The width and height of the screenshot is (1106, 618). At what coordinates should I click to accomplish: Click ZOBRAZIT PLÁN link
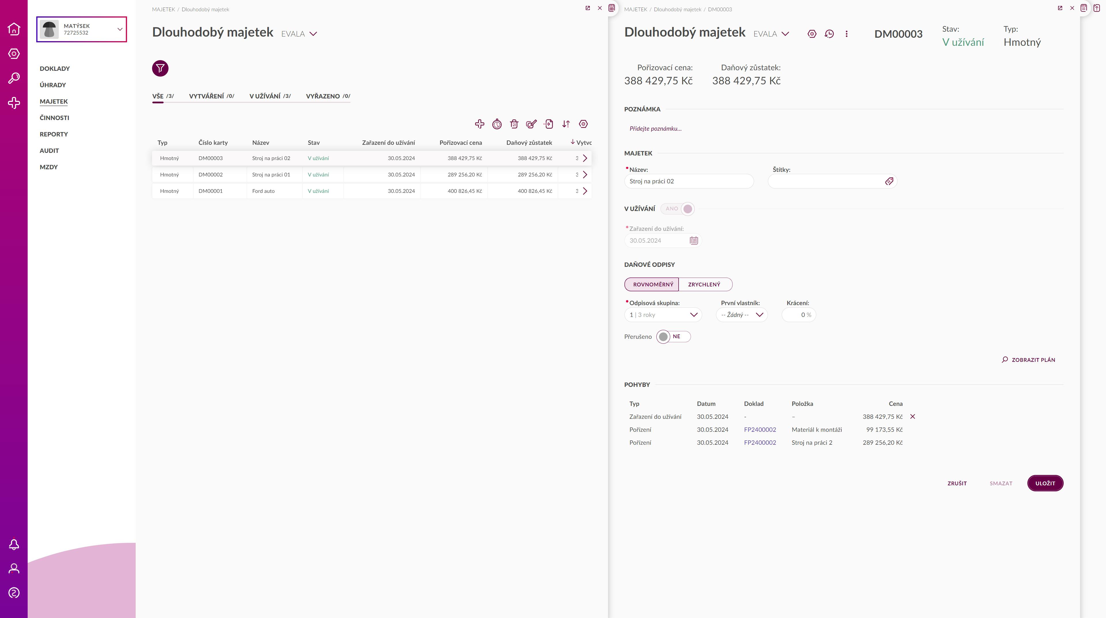(x=1029, y=360)
